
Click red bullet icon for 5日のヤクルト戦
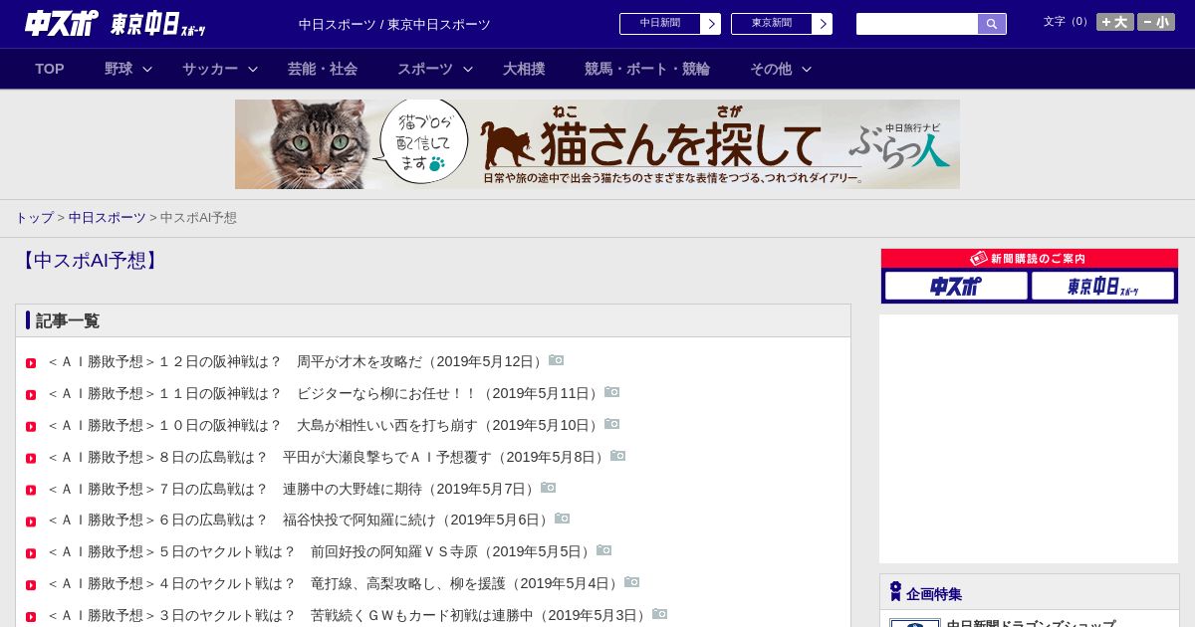[31, 553]
